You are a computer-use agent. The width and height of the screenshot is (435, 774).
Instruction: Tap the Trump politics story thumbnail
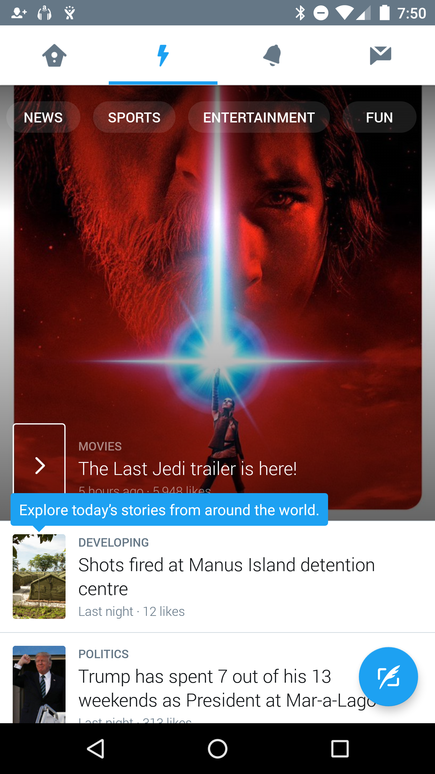[x=39, y=684]
